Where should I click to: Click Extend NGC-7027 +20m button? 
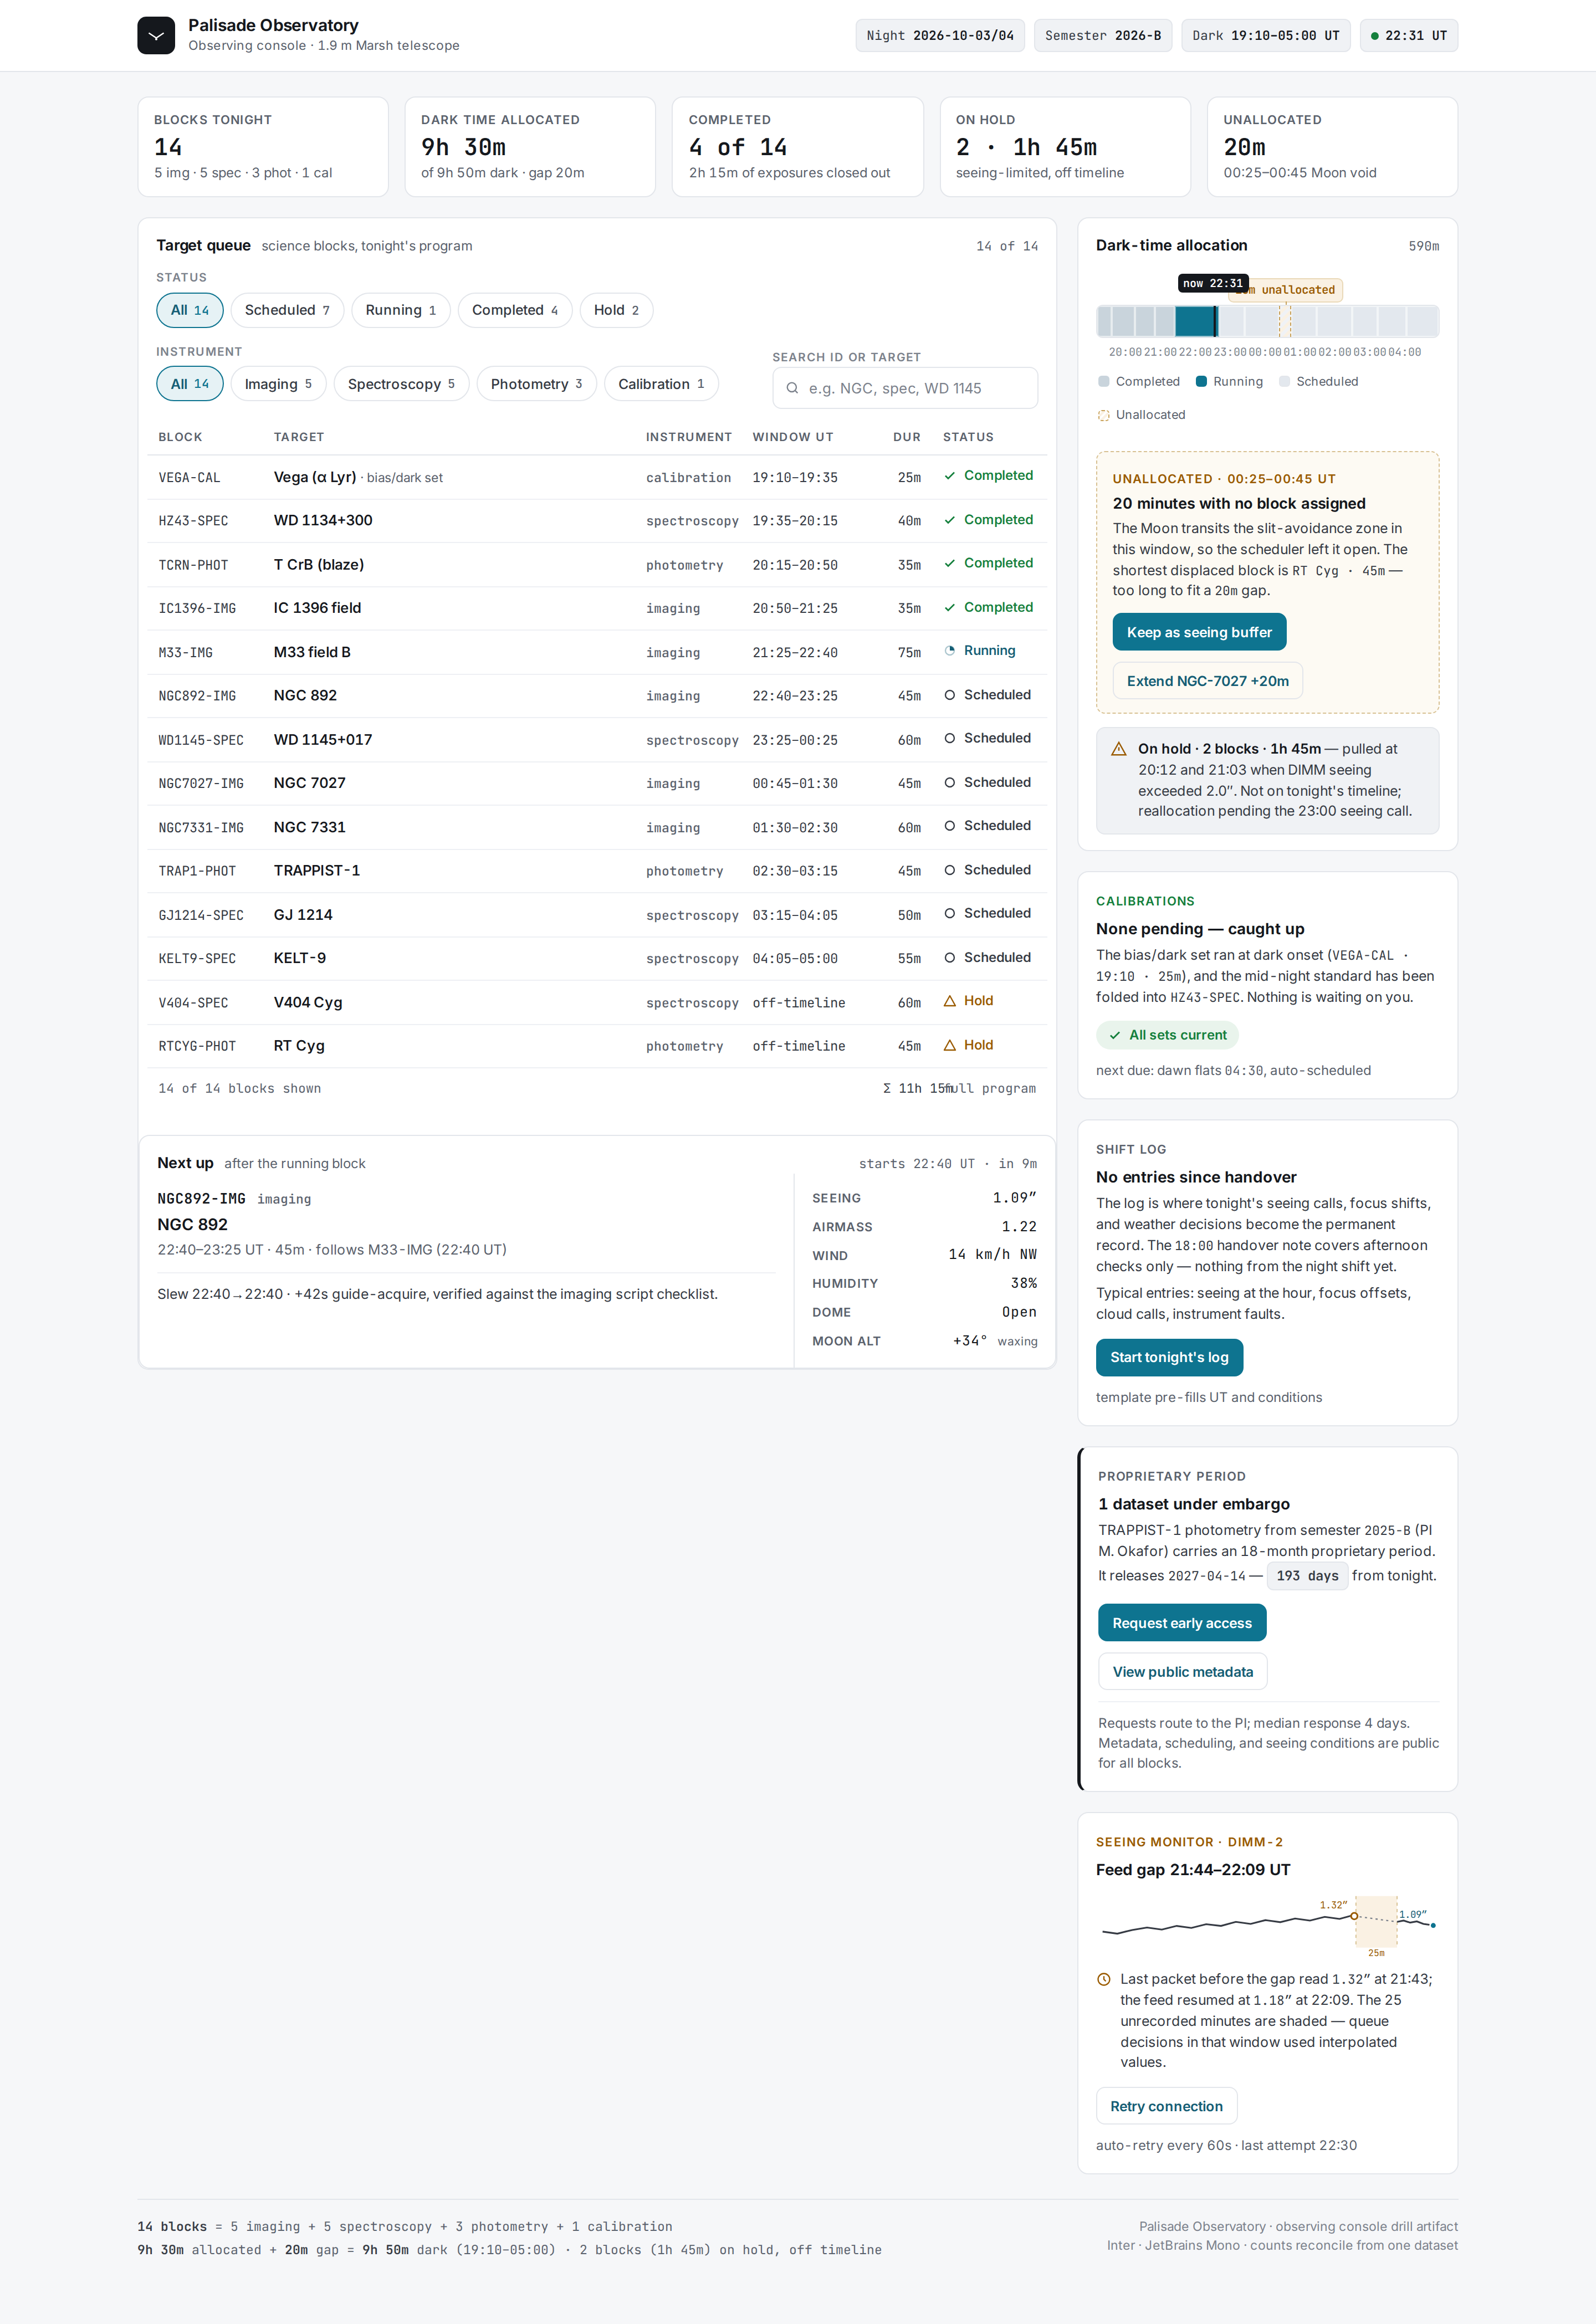(x=1207, y=681)
